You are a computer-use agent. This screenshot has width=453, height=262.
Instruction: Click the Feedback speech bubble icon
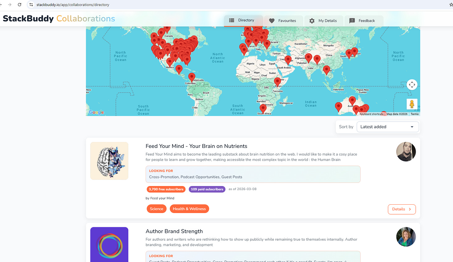tap(352, 21)
